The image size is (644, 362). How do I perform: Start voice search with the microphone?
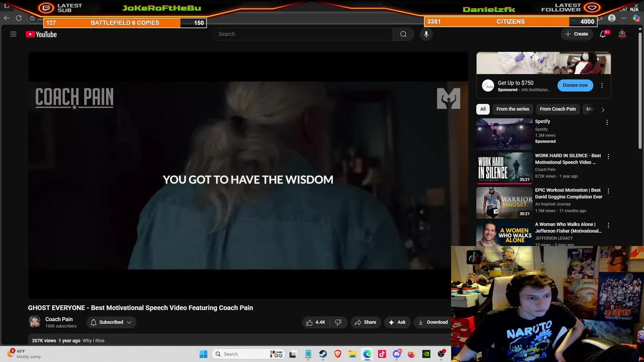click(x=426, y=34)
